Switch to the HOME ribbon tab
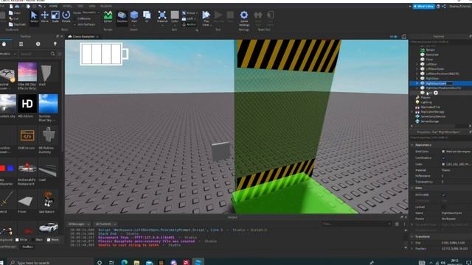This screenshot has height=265, width=472. click(x=53, y=6)
